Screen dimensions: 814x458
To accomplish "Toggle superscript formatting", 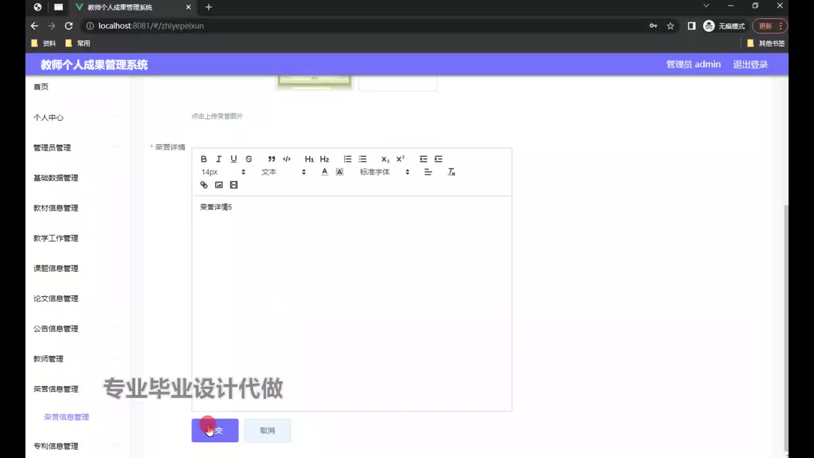I will [x=400, y=159].
